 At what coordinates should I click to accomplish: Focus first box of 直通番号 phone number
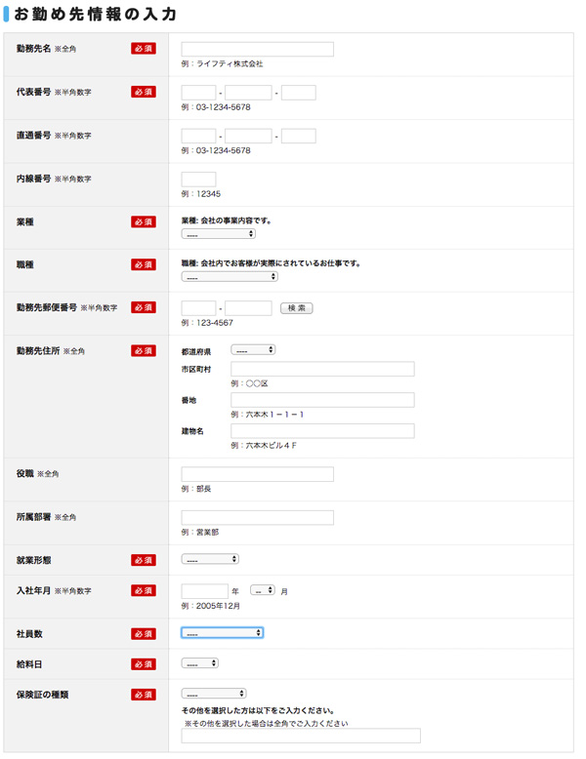coord(198,136)
